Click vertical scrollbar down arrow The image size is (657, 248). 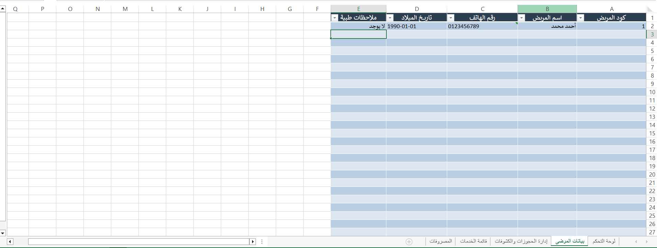[3, 233]
